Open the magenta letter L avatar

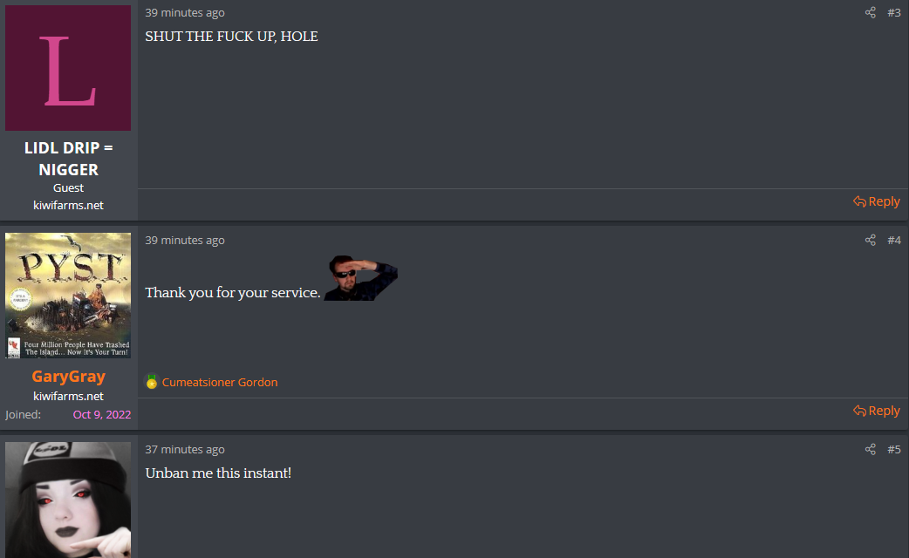(x=68, y=68)
